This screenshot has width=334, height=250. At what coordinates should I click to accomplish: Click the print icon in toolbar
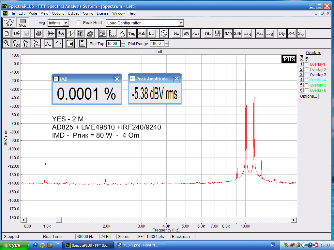tap(38, 33)
